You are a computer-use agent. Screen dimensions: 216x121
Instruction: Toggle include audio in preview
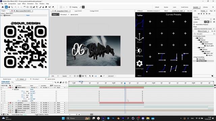click(x=208, y=22)
